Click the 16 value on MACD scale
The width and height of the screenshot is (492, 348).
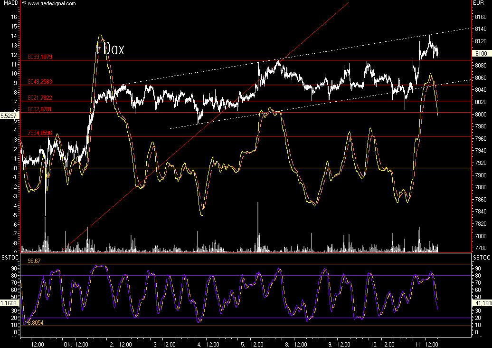pyautogui.click(x=14, y=17)
